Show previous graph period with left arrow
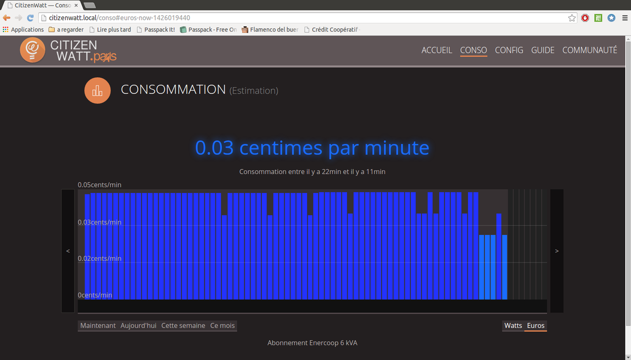631x360 pixels. coord(68,251)
